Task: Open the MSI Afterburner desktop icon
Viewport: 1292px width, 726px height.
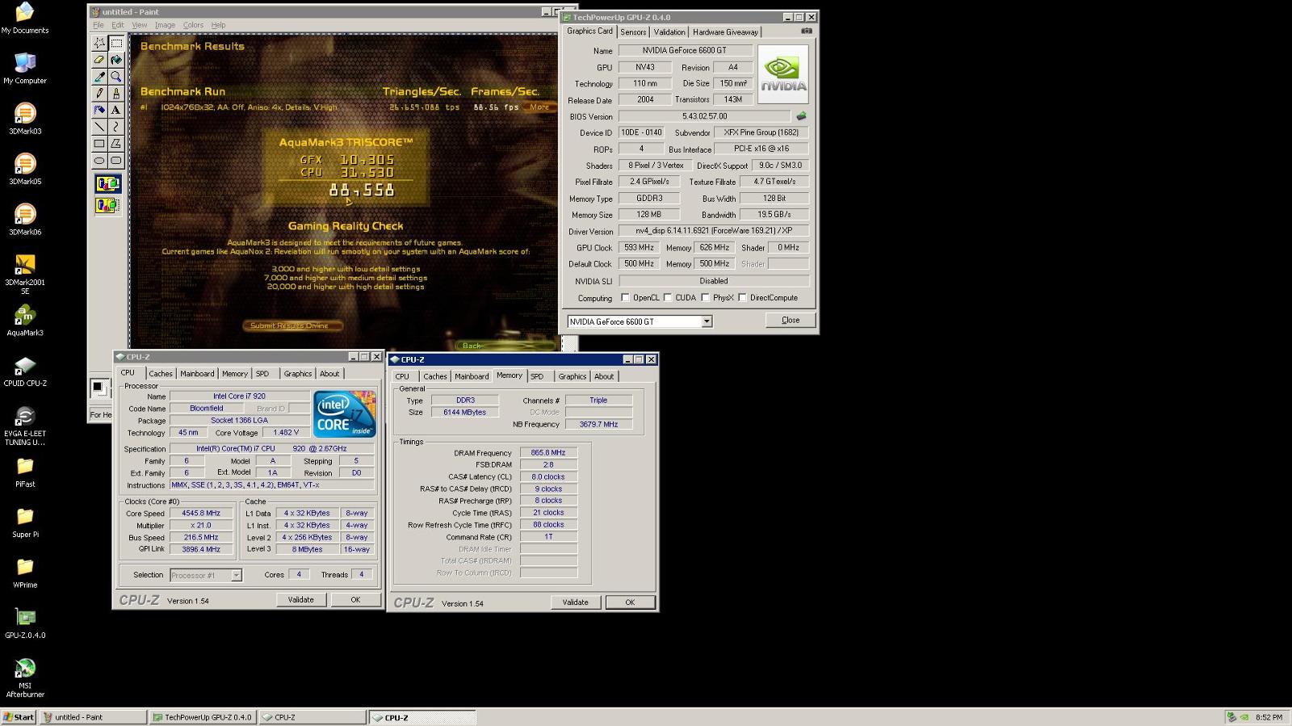Action: [x=25, y=678]
